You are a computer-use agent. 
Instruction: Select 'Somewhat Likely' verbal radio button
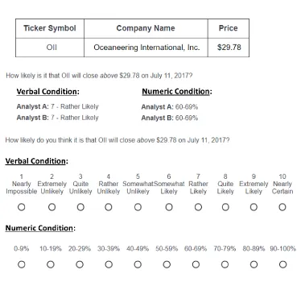(x=169, y=207)
